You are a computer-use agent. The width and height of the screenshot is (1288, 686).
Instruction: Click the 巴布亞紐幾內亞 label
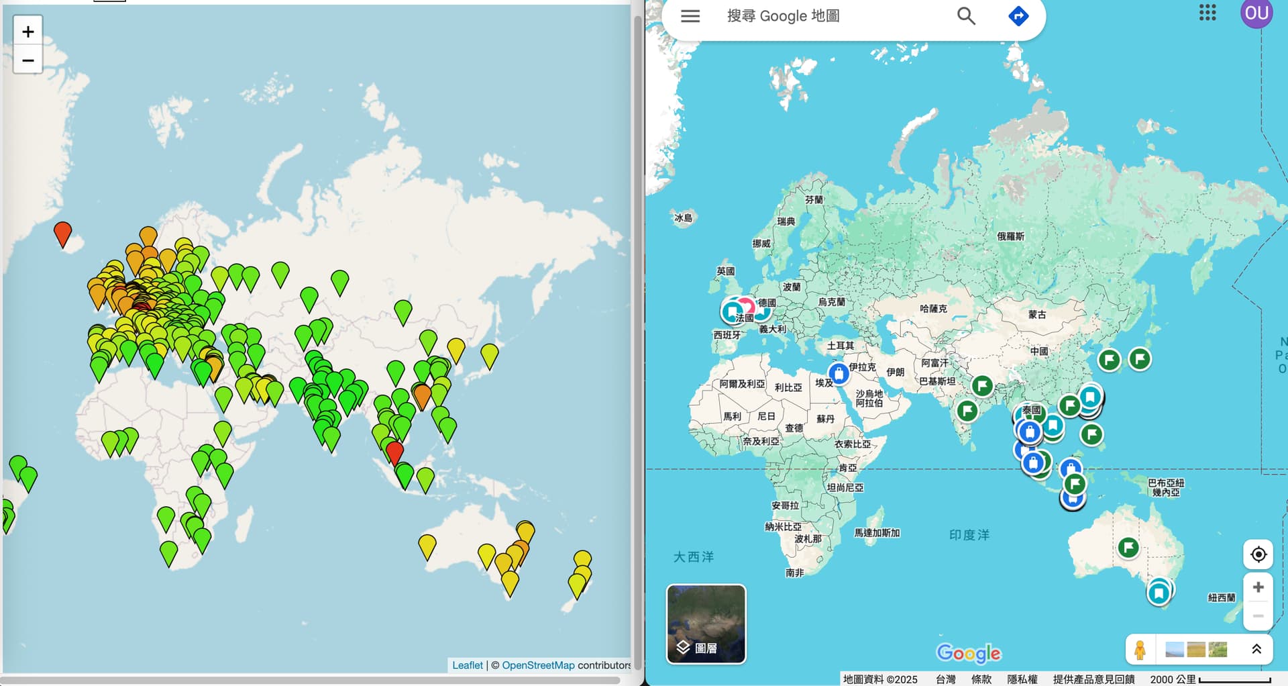click(1166, 487)
